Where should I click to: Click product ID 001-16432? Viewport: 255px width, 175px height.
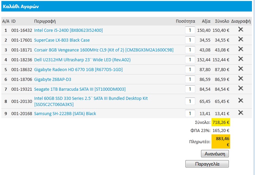click(22, 30)
